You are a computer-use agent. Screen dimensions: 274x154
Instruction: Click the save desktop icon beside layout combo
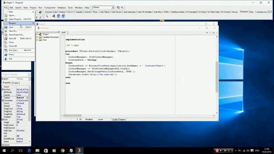click(118, 8)
